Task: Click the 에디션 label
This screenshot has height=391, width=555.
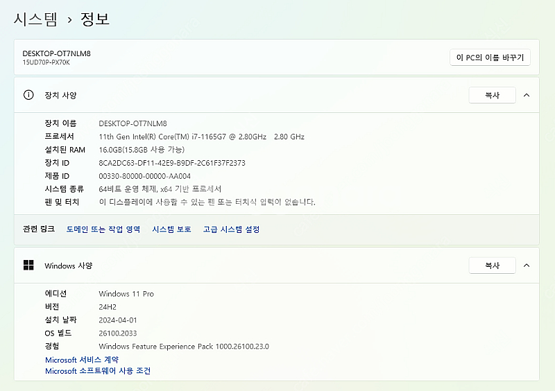Action: [x=55, y=293]
